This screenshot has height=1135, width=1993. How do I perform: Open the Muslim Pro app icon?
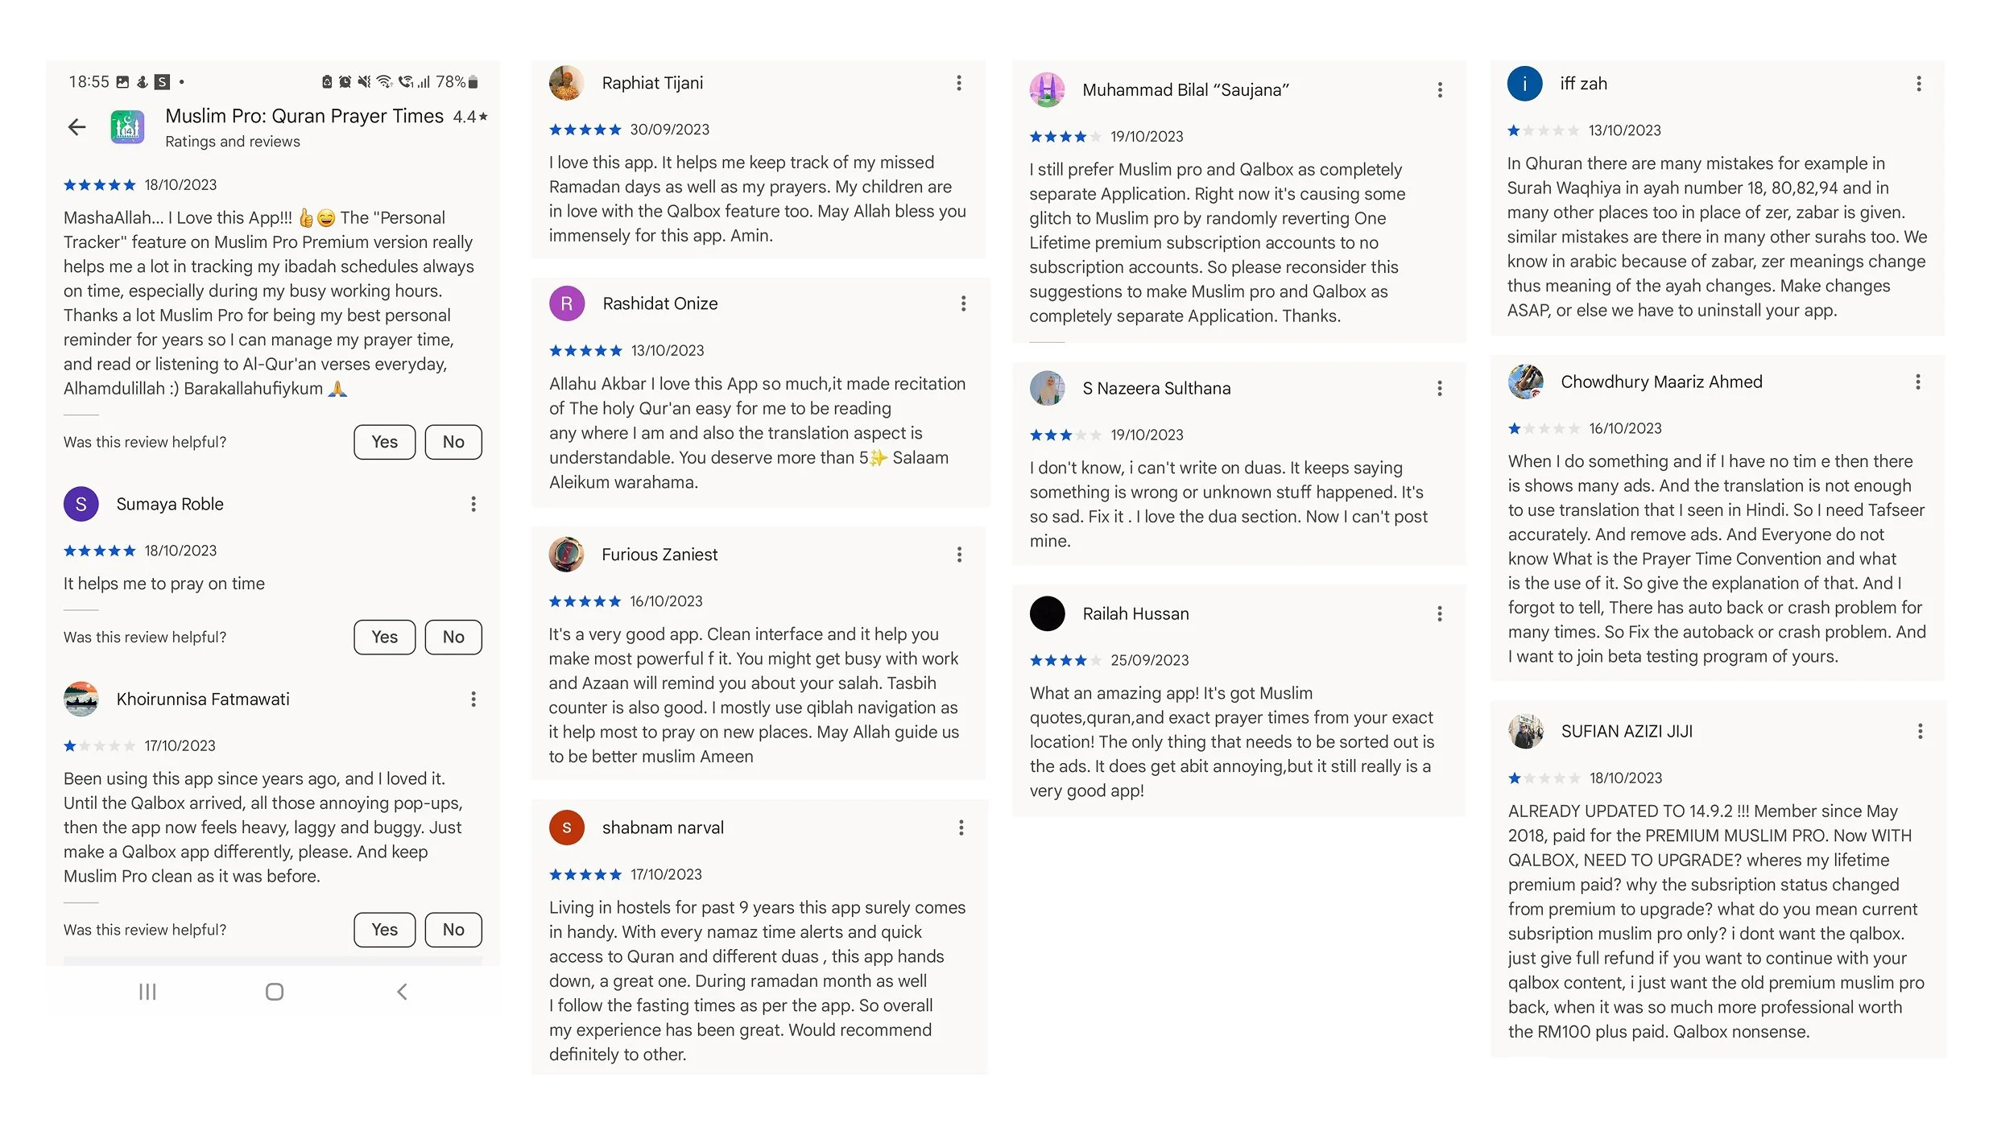pyautogui.click(x=127, y=126)
